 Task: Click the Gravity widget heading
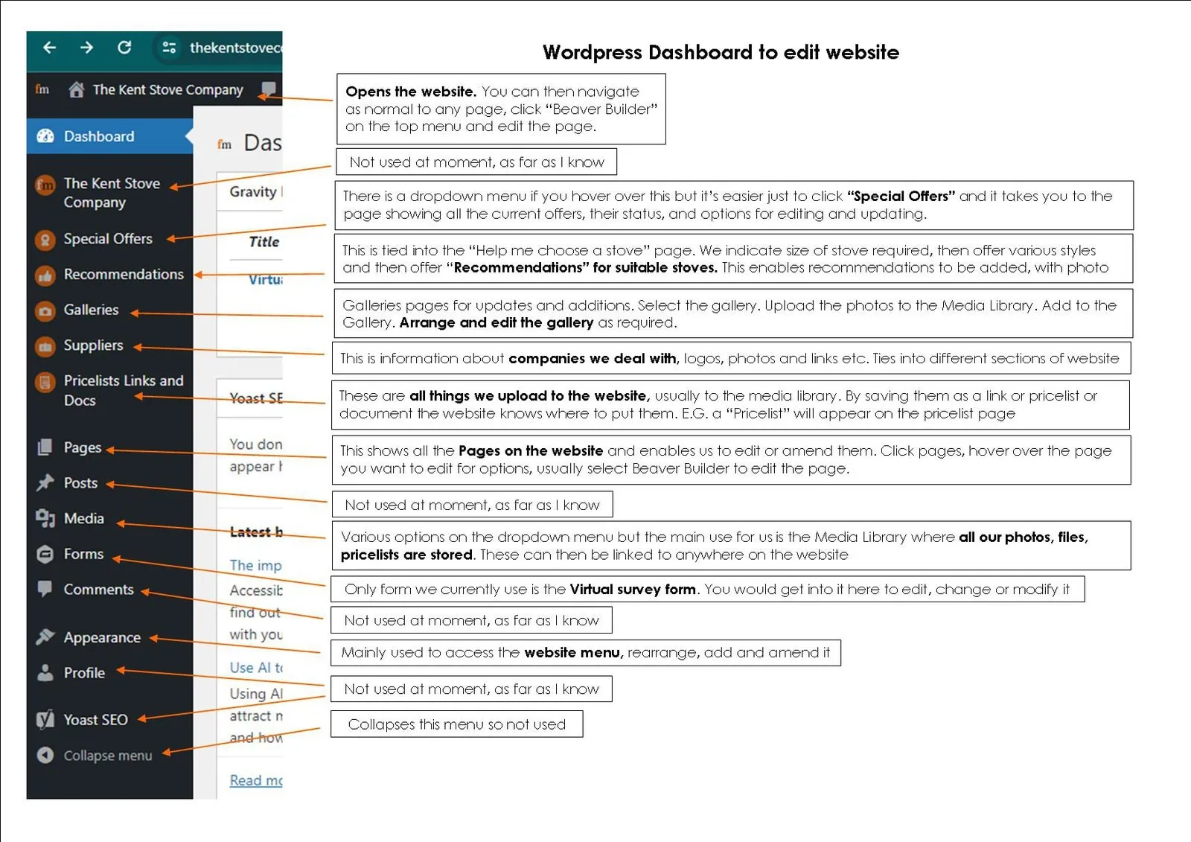pyautogui.click(x=255, y=192)
